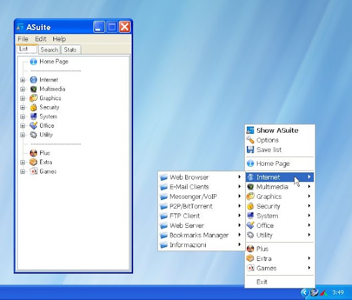Open the Informazioni submenu
The height and width of the screenshot is (300, 352).
[x=201, y=245]
